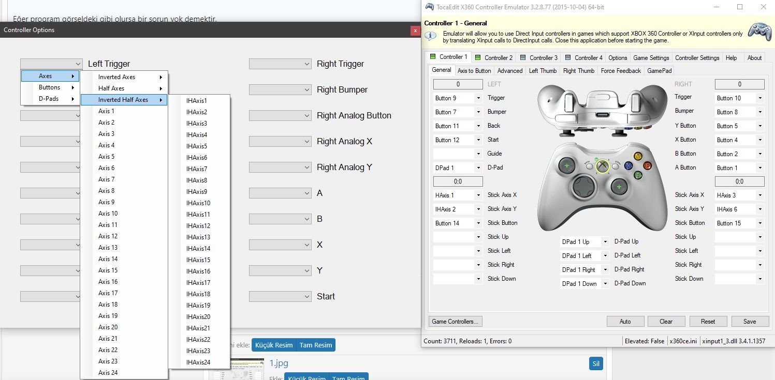
Task: Open the DPad 1 Up dropdown
Action: (x=585, y=242)
